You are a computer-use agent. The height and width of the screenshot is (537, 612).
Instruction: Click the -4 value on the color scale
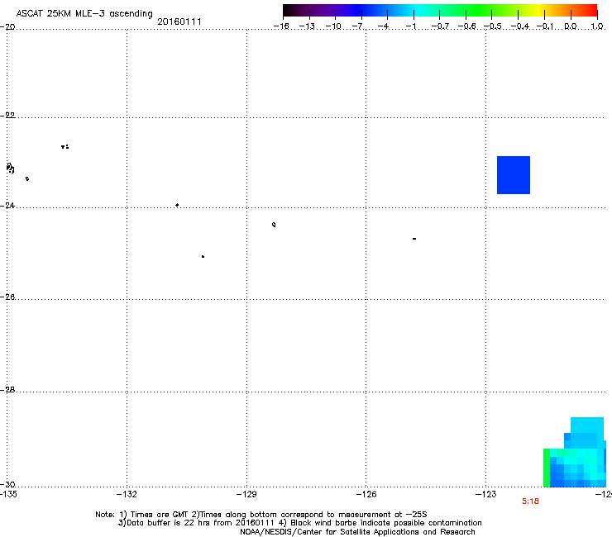(x=384, y=26)
